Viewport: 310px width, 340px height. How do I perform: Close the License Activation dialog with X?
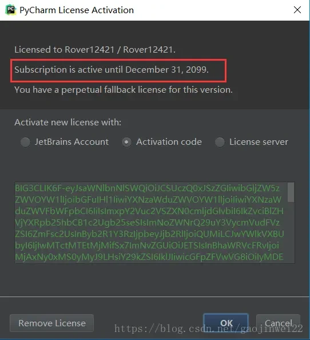click(297, 10)
